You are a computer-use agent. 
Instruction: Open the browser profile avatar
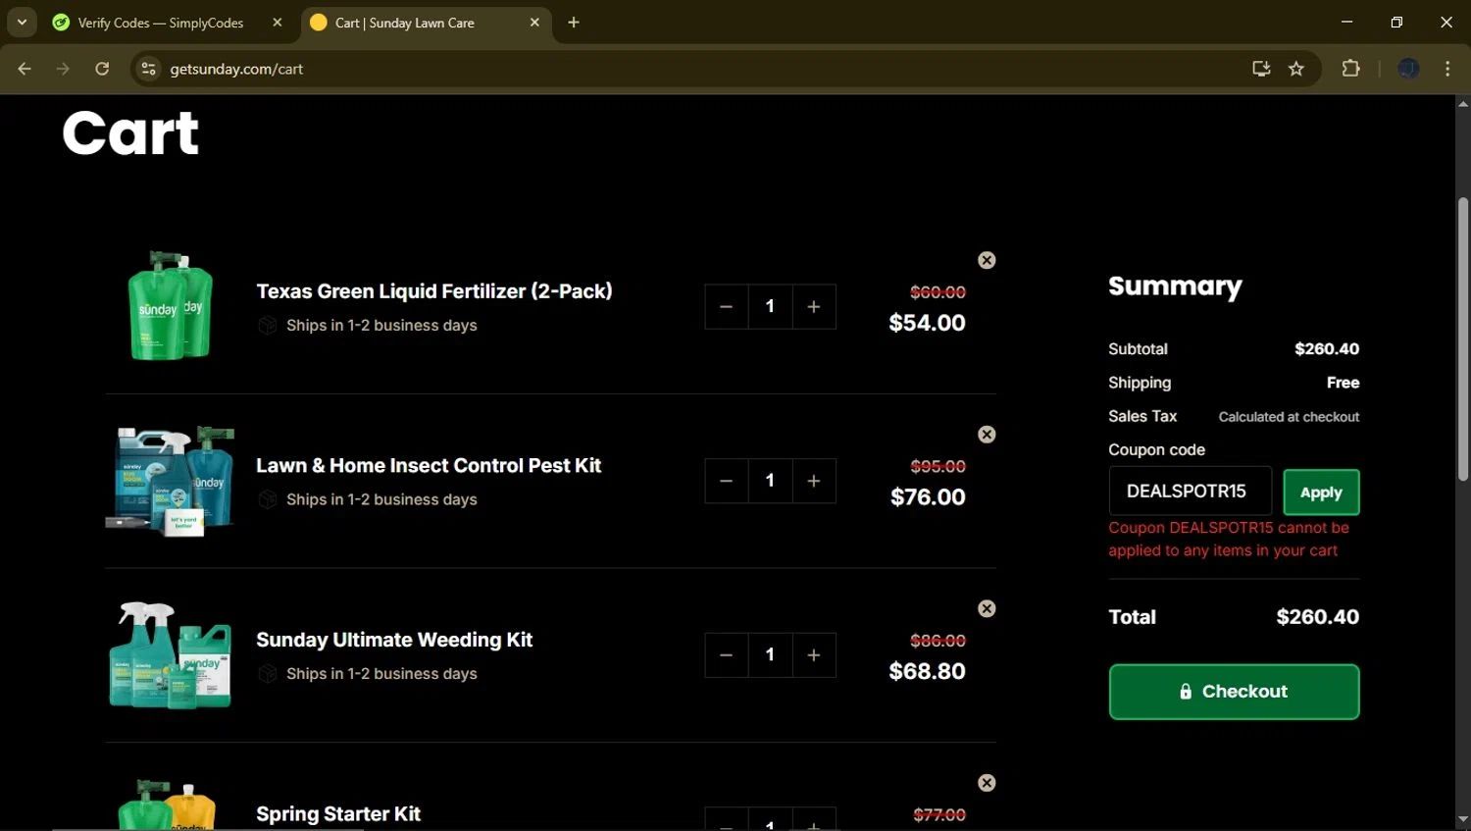click(x=1408, y=69)
